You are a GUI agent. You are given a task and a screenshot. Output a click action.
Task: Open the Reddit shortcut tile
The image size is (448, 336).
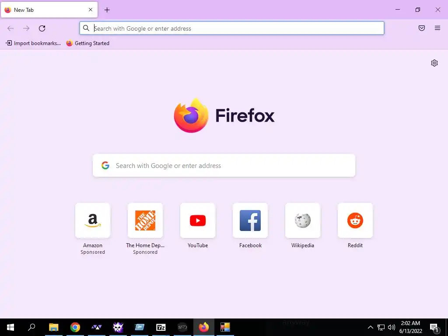click(x=355, y=220)
